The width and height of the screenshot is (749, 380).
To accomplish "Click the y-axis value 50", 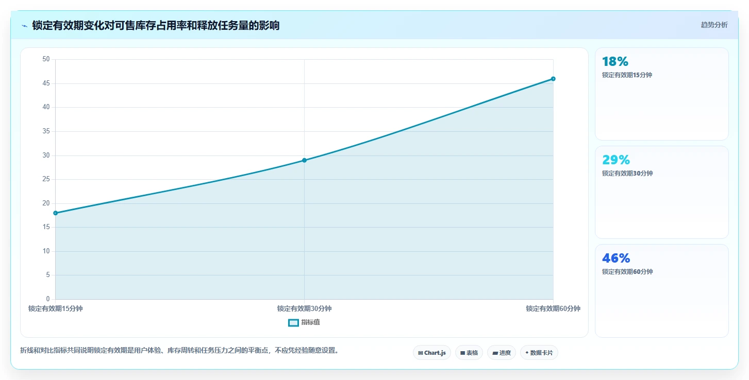I will pos(46,59).
